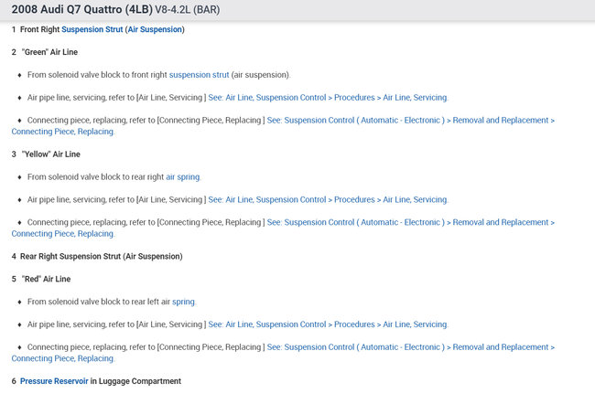Click the Air Suspension link in item 1

(x=155, y=29)
